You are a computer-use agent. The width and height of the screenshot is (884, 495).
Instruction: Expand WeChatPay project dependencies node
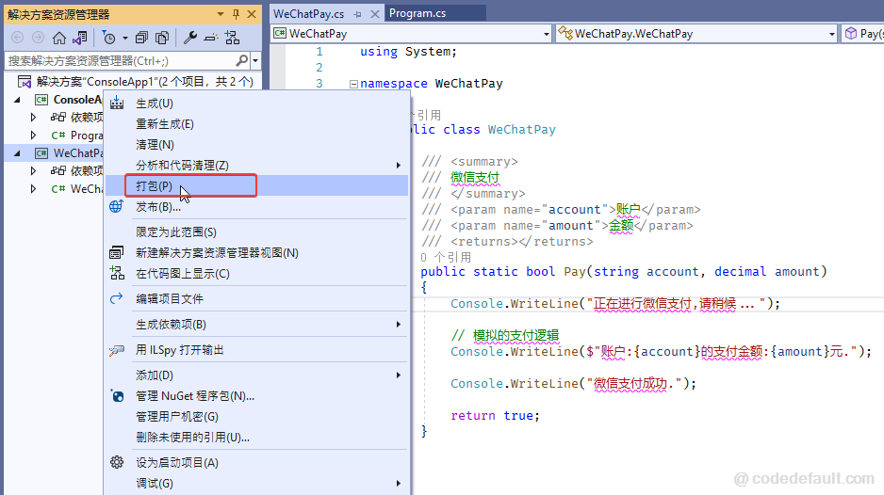tap(33, 170)
